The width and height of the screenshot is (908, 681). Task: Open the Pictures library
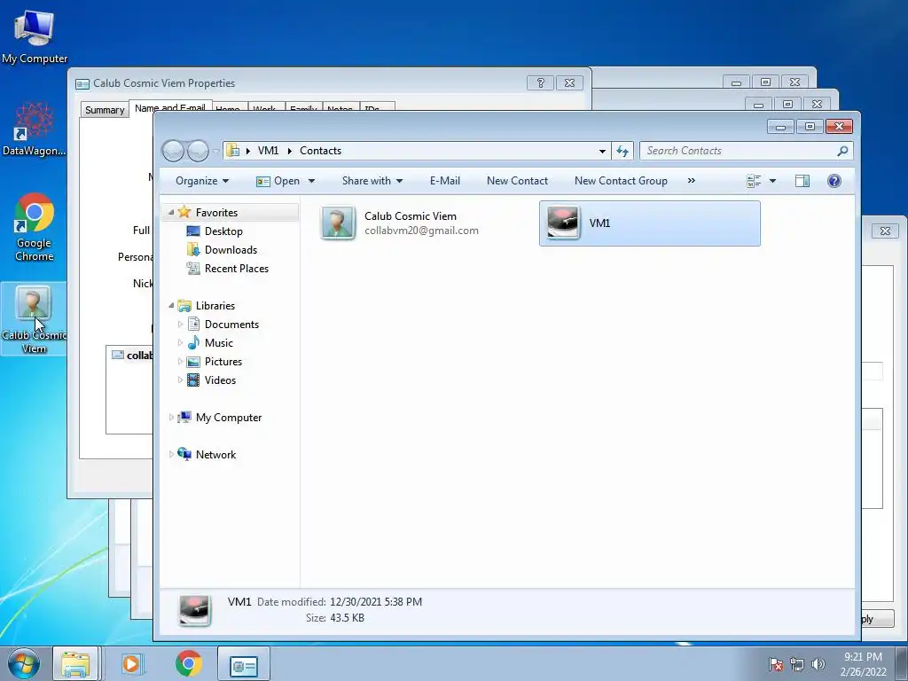[223, 362]
